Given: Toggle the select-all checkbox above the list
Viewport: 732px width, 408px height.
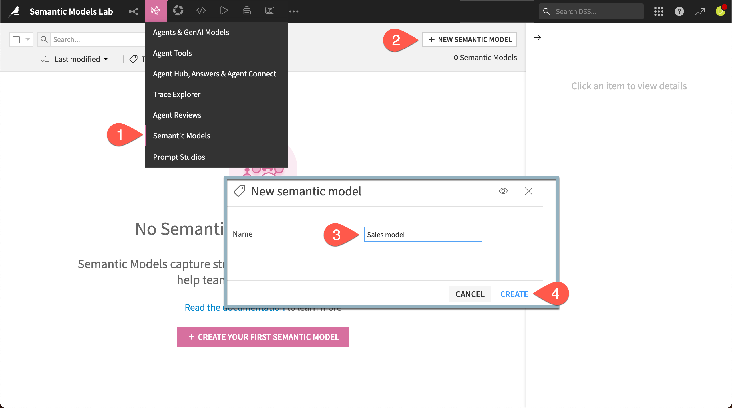Looking at the screenshot, I should tap(16, 39).
